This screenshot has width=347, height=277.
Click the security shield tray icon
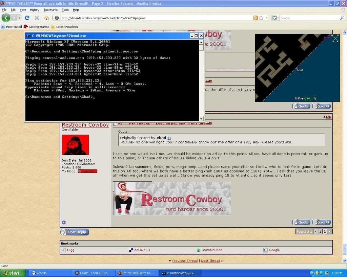coord(317,273)
